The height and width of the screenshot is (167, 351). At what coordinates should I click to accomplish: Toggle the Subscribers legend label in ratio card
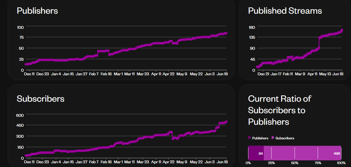coord(285,138)
